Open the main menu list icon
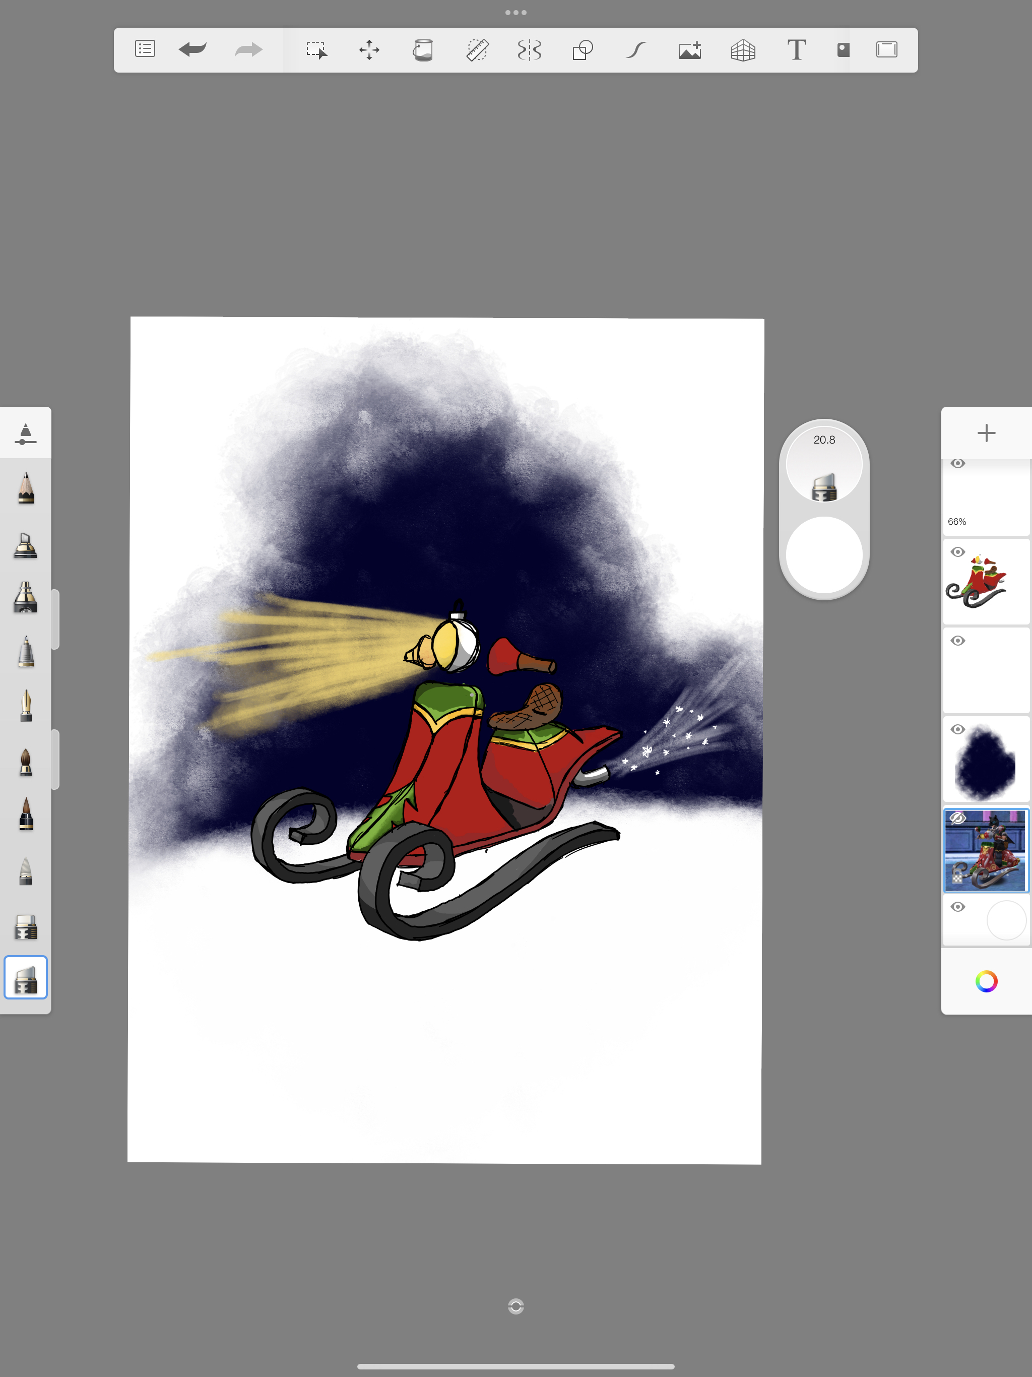Viewport: 1032px width, 1377px height. tap(145, 49)
